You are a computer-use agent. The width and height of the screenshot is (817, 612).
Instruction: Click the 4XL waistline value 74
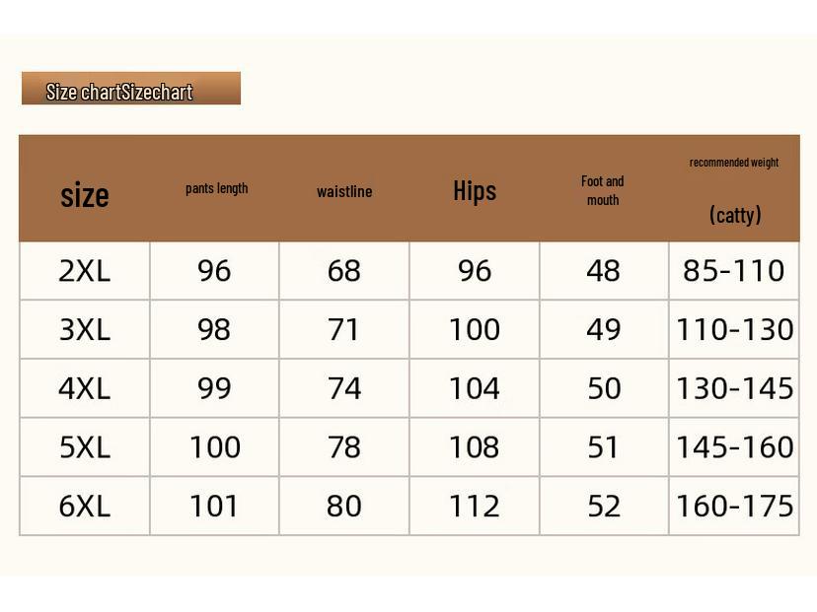[344, 388]
